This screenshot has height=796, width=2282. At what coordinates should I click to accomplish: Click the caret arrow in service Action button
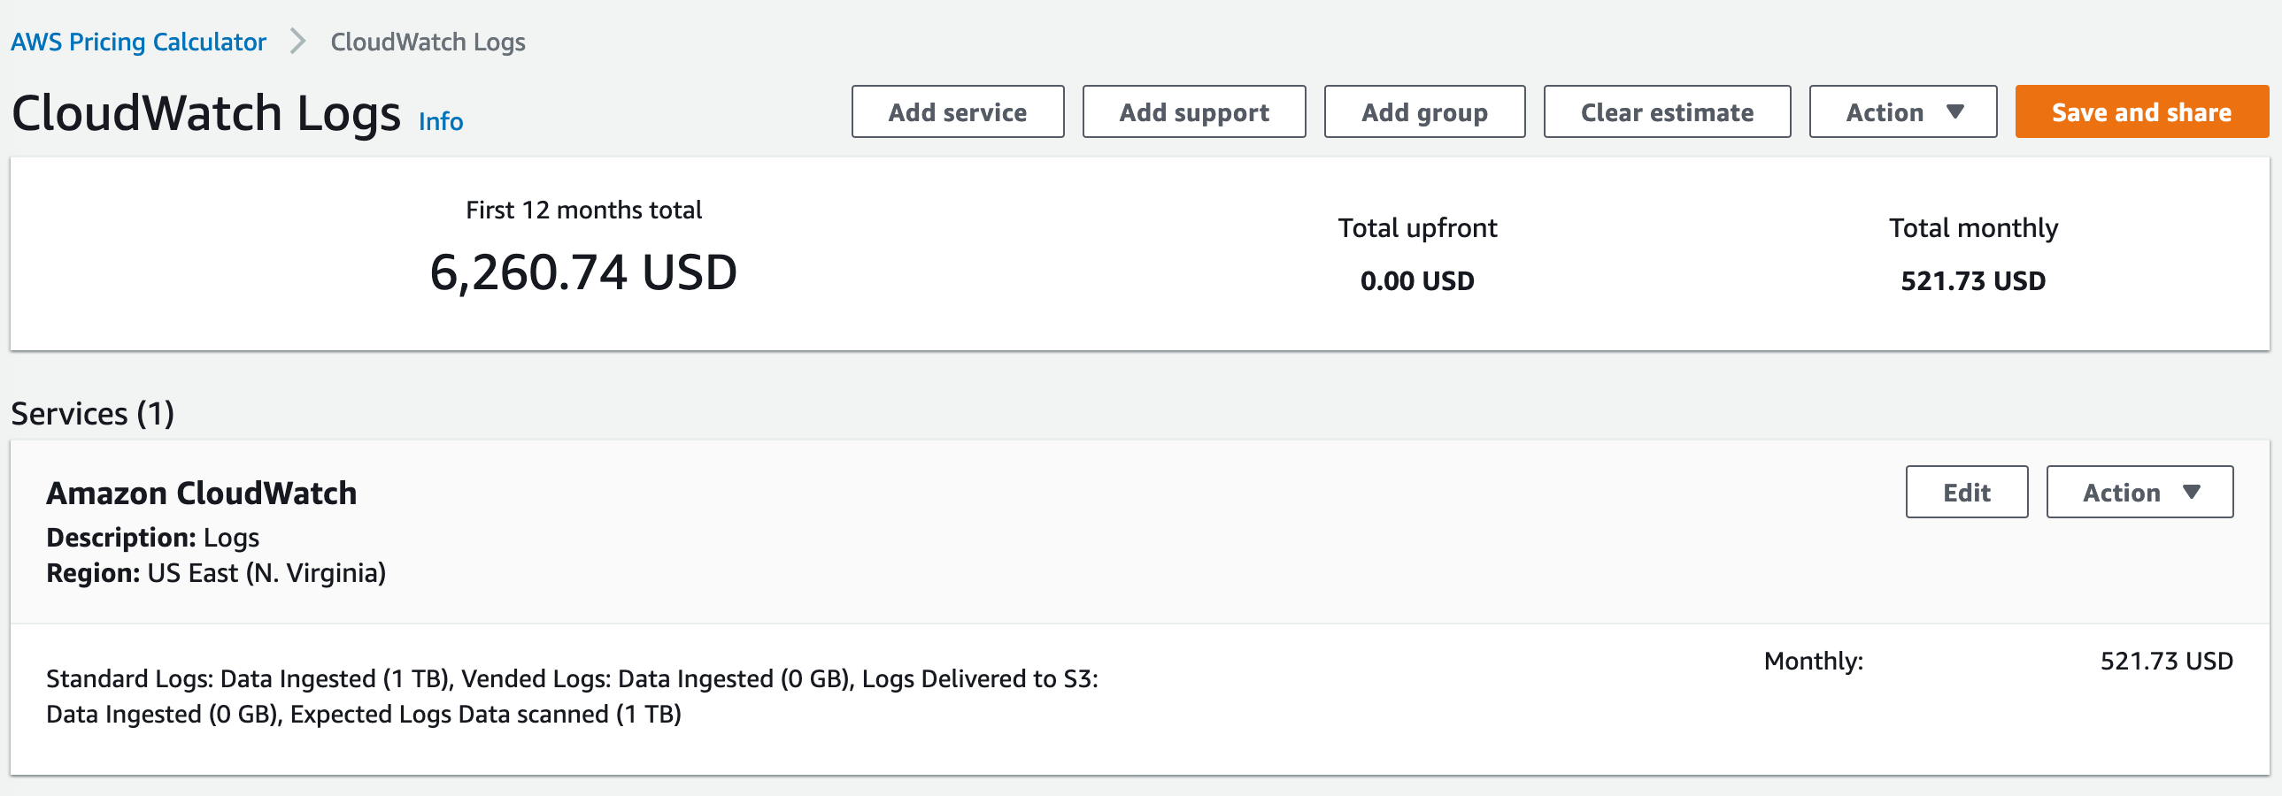(x=2192, y=493)
